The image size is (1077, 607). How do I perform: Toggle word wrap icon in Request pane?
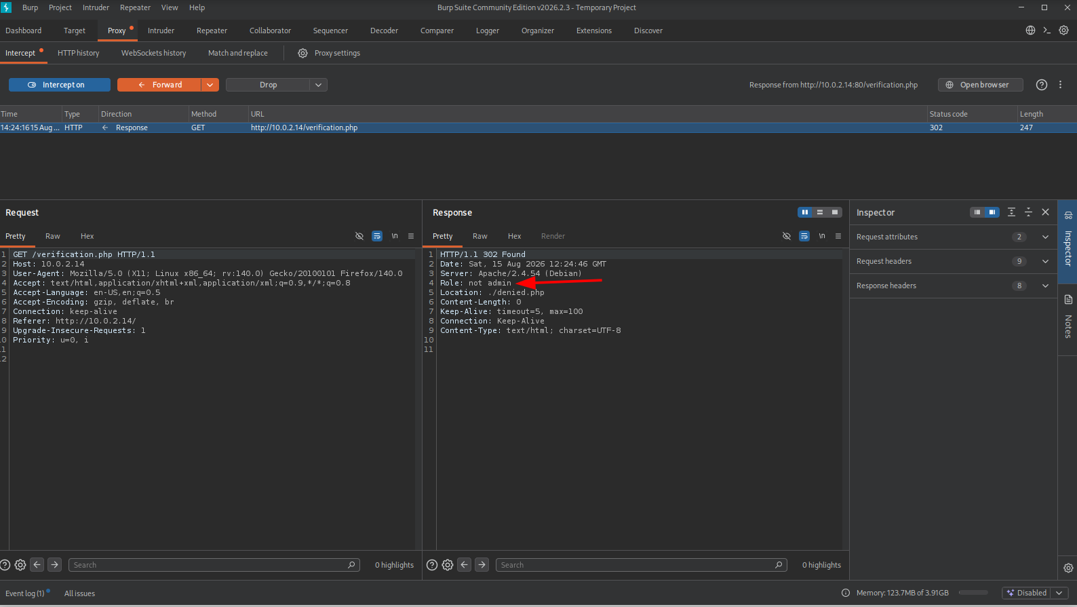pos(377,236)
